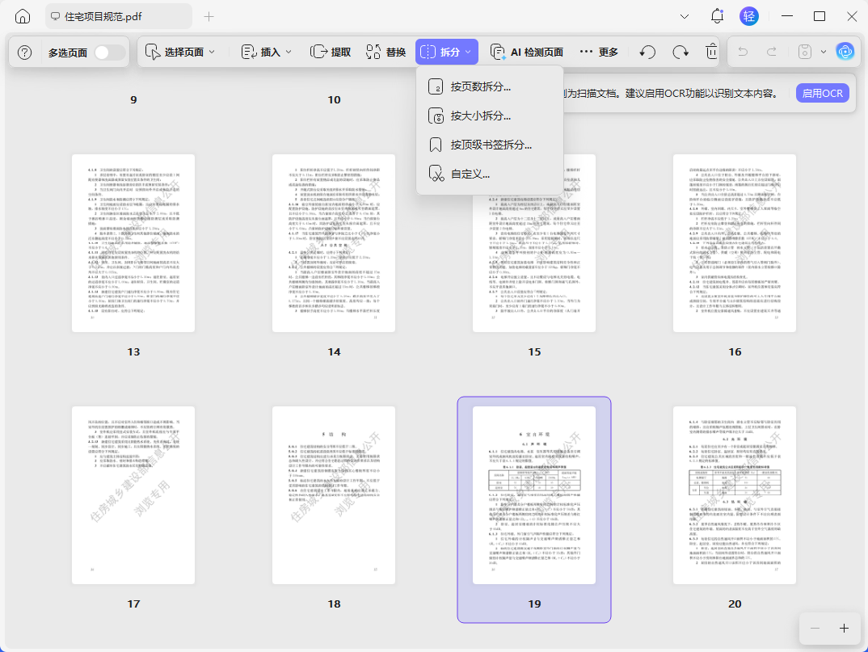The image size is (868, 652).
Task: Click the save icon
Action: 804,52
